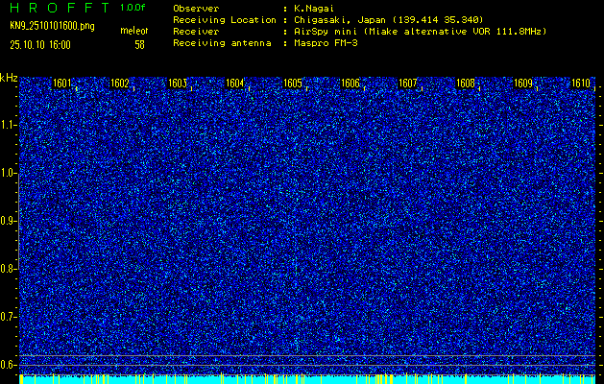Select the observer name K.Nagai
604x384 pixels.
(x=313, y=8)
